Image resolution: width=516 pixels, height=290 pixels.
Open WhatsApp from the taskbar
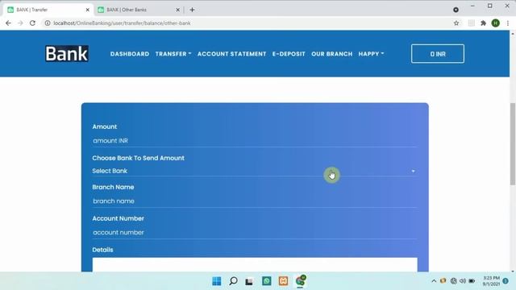coord(267,281)
